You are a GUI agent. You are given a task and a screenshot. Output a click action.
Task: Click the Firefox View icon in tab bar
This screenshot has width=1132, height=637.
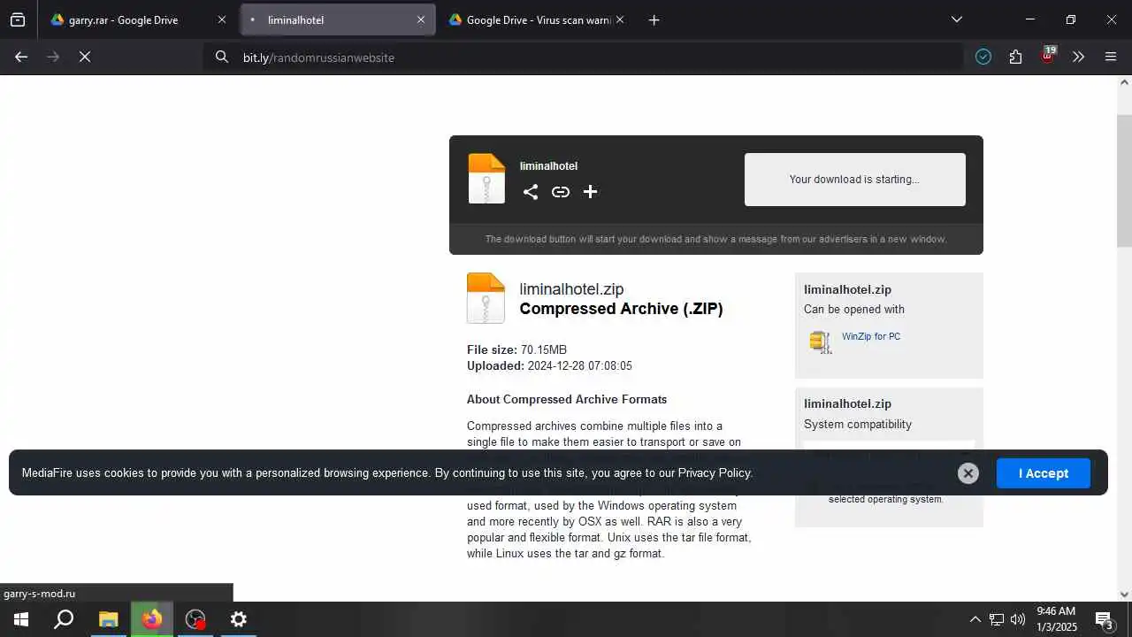18,19
